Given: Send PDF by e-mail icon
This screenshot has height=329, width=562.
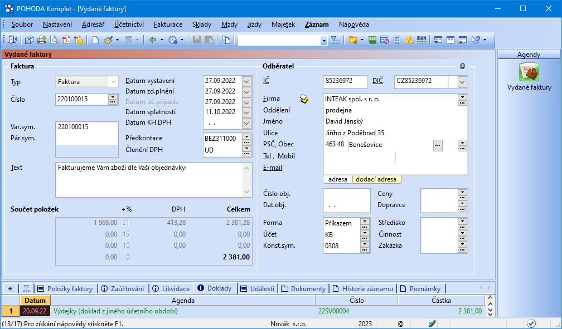Looking at the screenshot, I should [x=79, y=40].
